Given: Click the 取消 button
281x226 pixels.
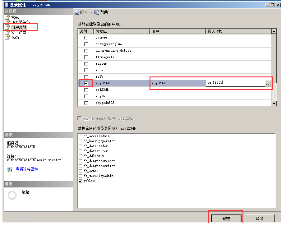Looking at the screenshot, I should tap(259, 219).
